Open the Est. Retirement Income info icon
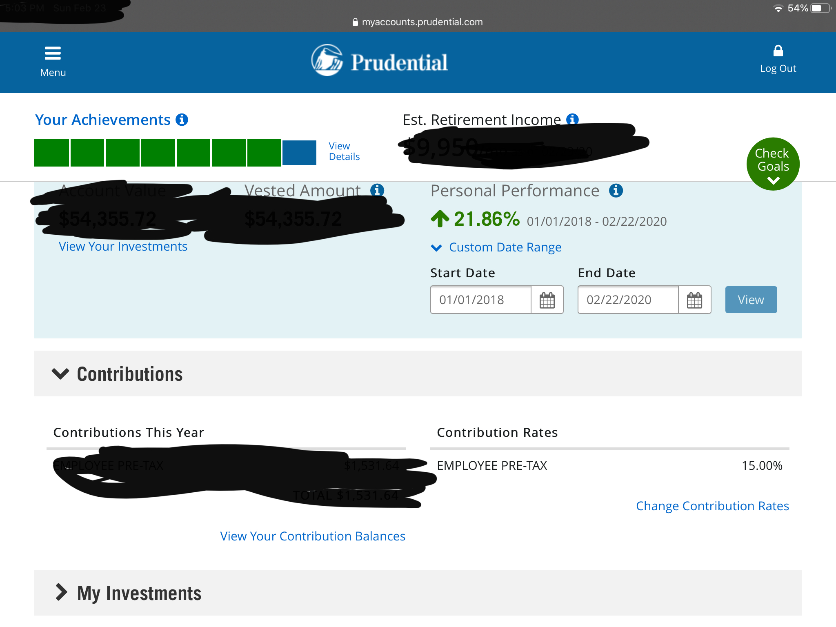Screen dimensions: 836x627 coord(572,119)
